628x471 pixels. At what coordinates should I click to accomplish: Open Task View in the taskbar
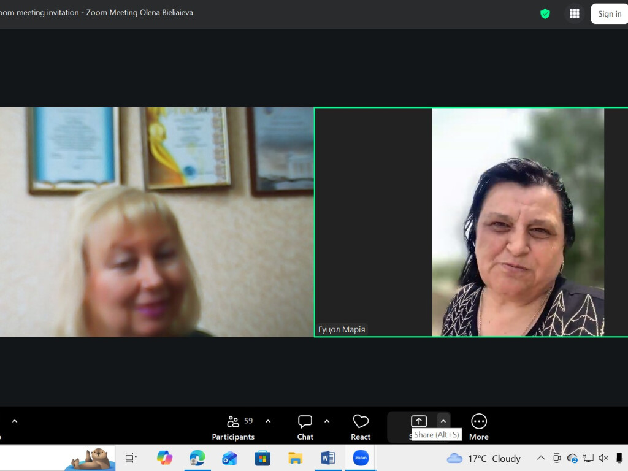(x=131, y=458)
